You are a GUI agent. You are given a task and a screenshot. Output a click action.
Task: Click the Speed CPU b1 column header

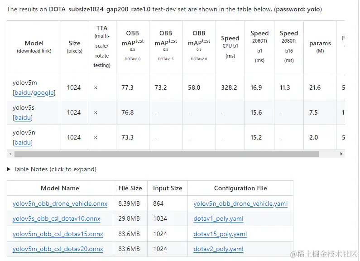tap(230, 47)
